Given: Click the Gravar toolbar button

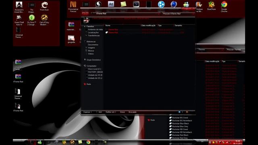Looking at the screenshot, I should tap(123, 112).
